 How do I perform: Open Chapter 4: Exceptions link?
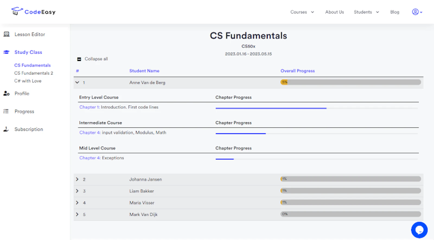102,158
